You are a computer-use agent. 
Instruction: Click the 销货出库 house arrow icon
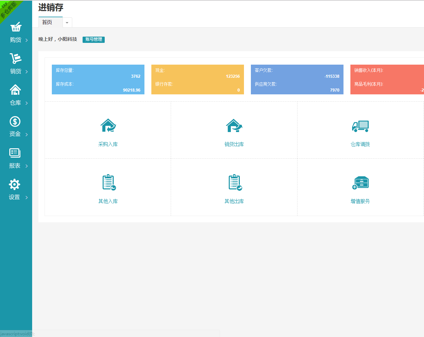tap(234, 125)
